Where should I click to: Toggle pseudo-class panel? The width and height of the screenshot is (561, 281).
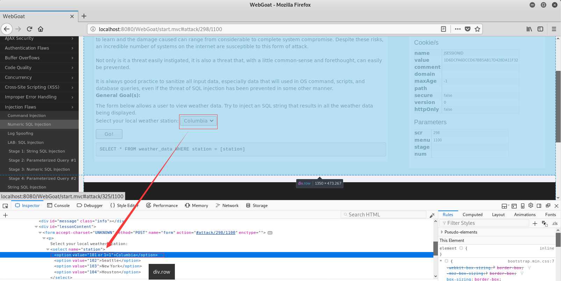coord(545,223)
